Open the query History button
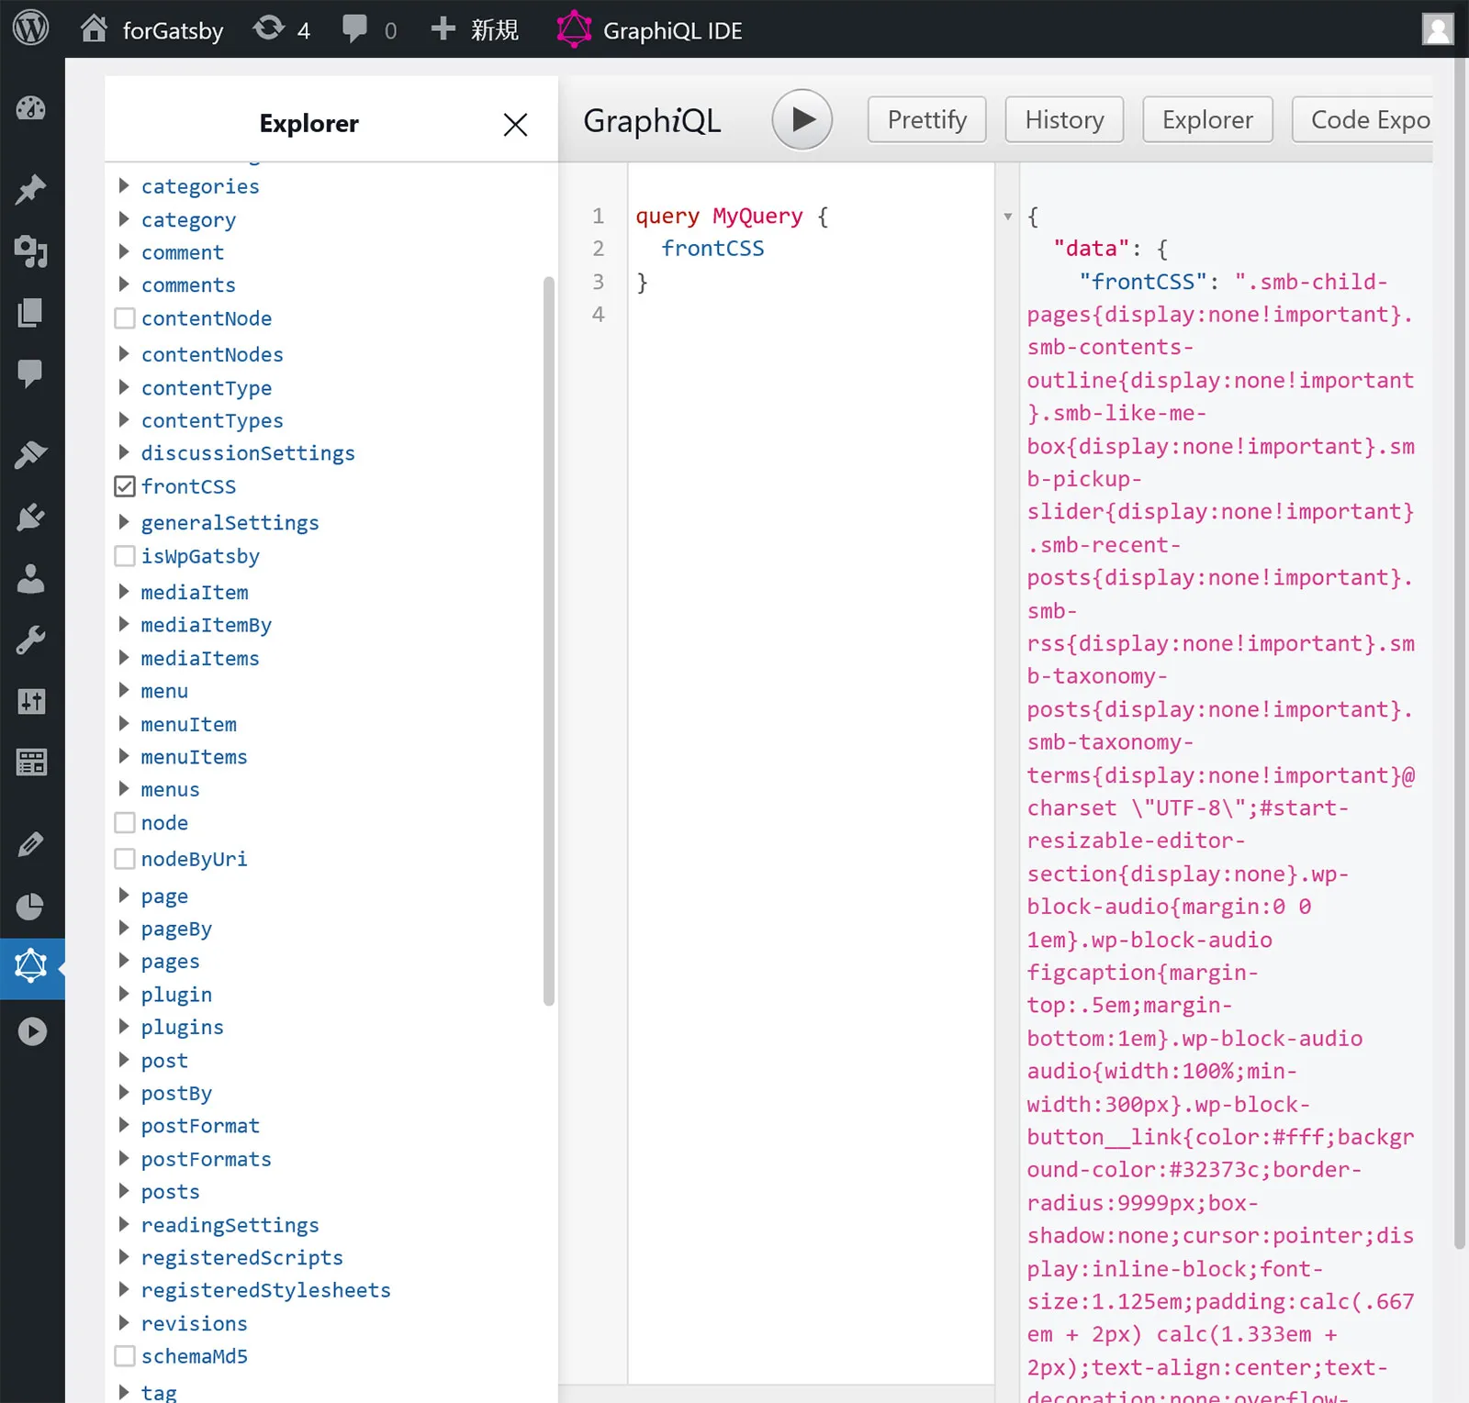The width and height of the screenshot is (1469, 1403). 1064,120
